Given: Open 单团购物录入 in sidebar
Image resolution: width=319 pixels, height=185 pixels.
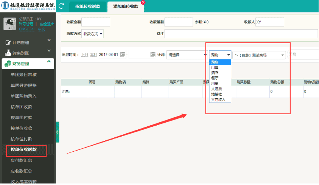Looking at the screenshot, I should pos(23,96).
